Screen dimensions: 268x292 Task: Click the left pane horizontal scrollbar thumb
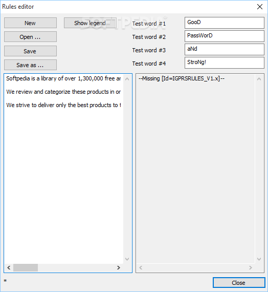coord(26,267)
